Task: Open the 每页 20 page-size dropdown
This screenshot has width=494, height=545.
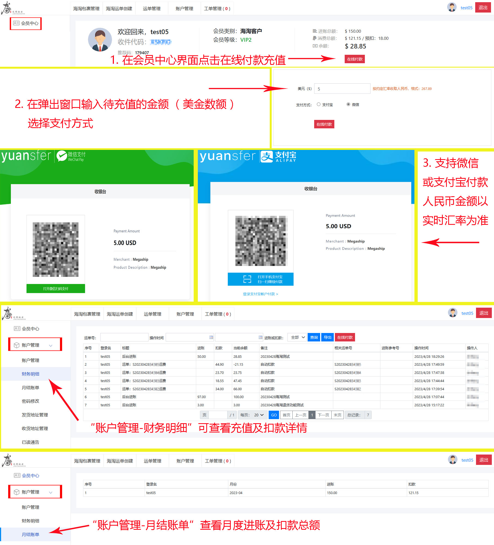Action: coord(259,415)
